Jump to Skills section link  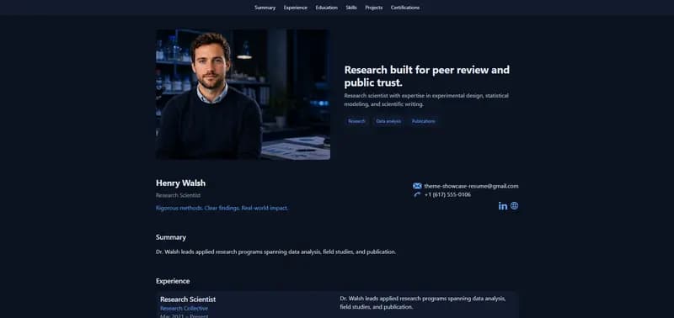click(x=351, y=8)
